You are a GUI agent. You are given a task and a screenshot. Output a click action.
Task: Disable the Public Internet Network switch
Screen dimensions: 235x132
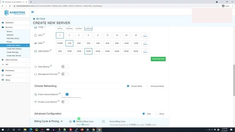click(x=65, y=94)
